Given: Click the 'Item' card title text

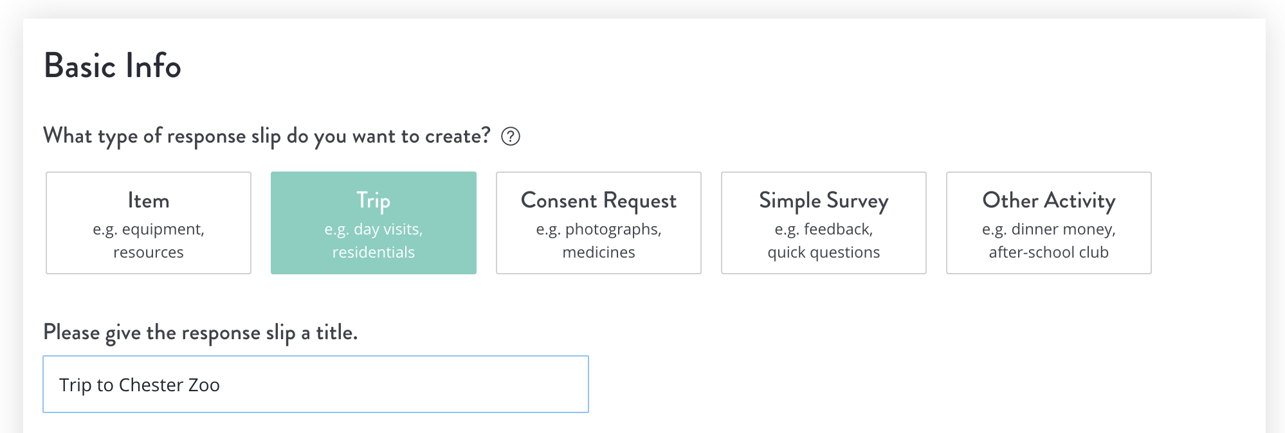Looking at the screenshot, I should (x=149, y=200).
